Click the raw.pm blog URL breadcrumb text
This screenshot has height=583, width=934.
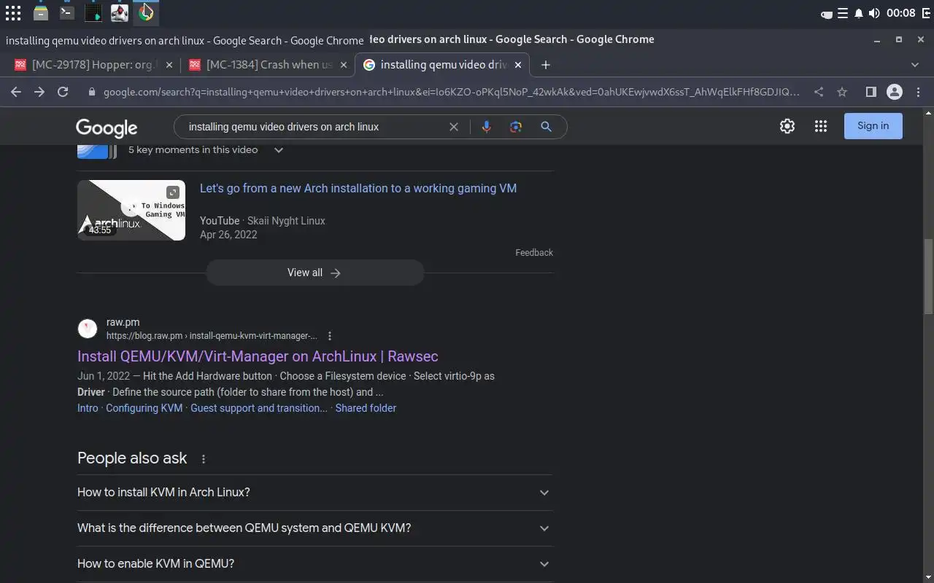(x=212, y=336)
